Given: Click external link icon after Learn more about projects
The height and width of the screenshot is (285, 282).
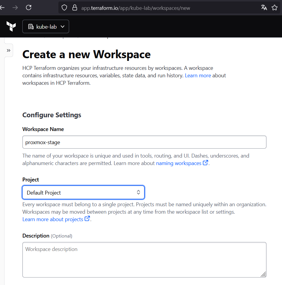Looking at the screenshot, I should (x=87, y=219).
